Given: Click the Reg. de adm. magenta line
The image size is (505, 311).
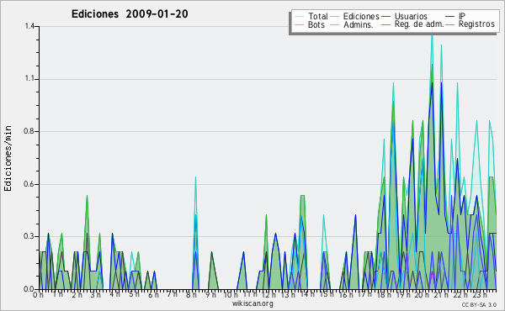Looking at the screenshot, I should tap(385, 24).
